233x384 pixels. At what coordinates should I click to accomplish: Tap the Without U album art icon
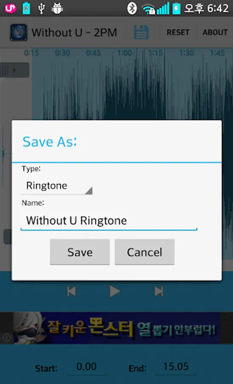(x=19, y=32)
